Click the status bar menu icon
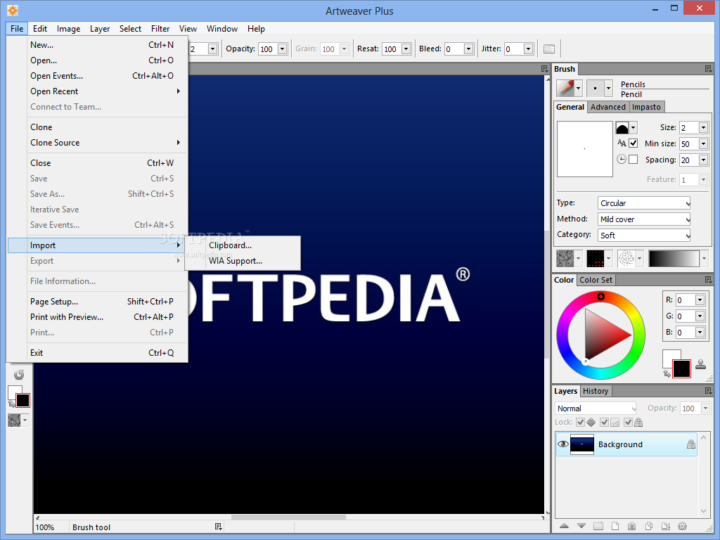 point(218,527)
